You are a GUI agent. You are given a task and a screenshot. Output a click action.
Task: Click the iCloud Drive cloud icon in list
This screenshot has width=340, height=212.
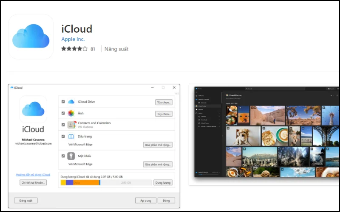(x=71, y=102)
